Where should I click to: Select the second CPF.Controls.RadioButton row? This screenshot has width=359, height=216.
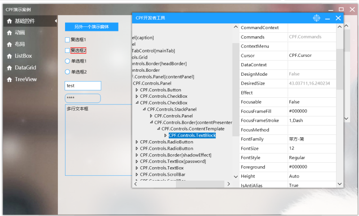(x=166, y=148)
